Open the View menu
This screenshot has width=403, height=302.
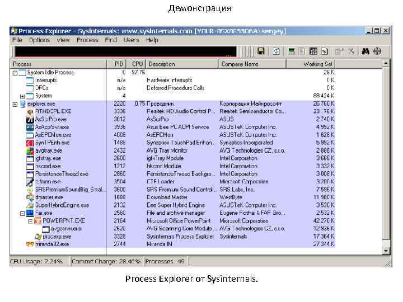pyautogui.click(x=63, y=40)
